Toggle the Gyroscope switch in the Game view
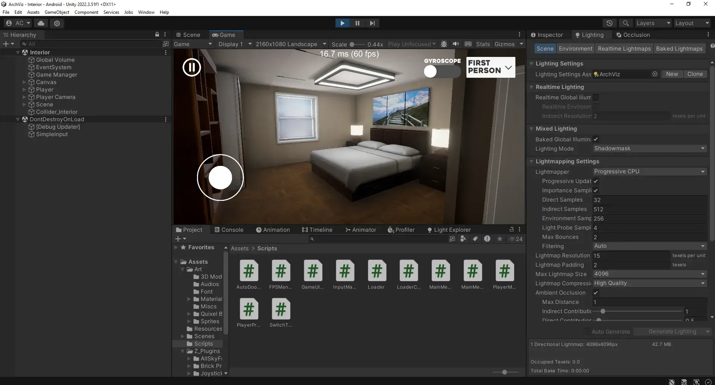 pyautogui.click(x=442, y=71)
